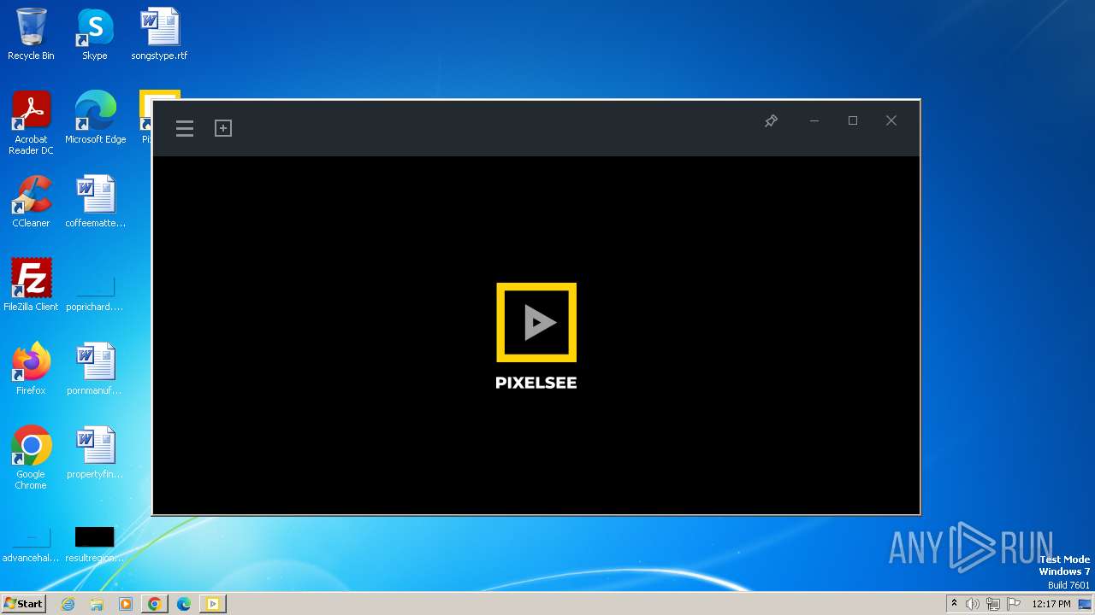This screenshot has height=615, width=1095.
Task: Minimize the PixelSee window
Action: [x=814, y=121]
